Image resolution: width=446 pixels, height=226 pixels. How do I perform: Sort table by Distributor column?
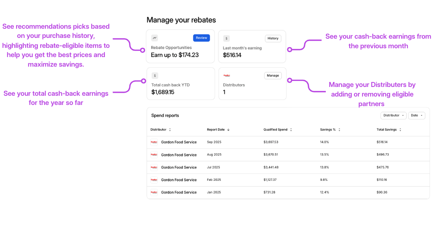point(161,130)
